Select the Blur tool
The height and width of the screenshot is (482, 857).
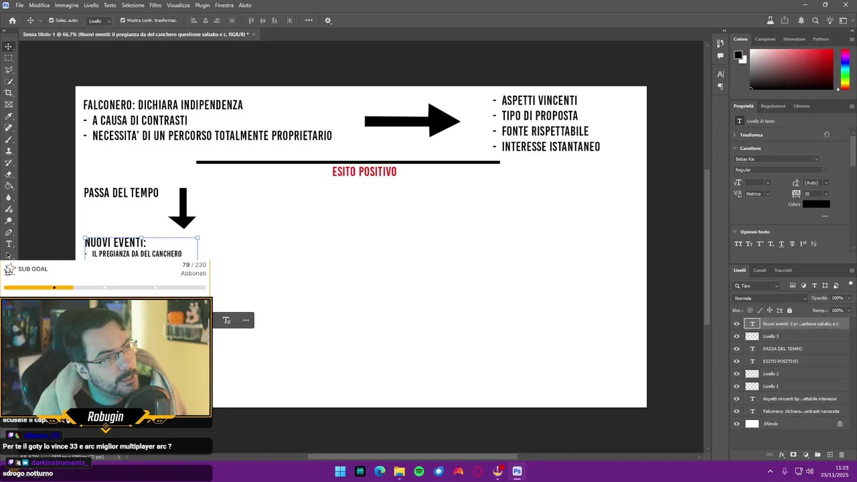click(9, 197)
